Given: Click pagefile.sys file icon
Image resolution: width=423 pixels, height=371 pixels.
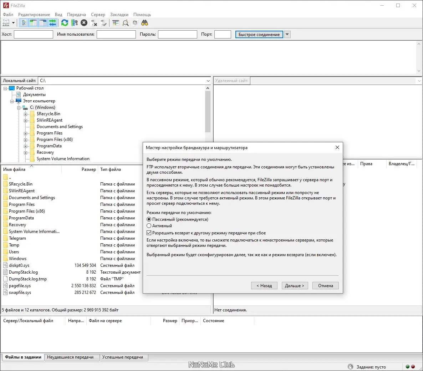Looking at the screenshot, I should (5, 285).
